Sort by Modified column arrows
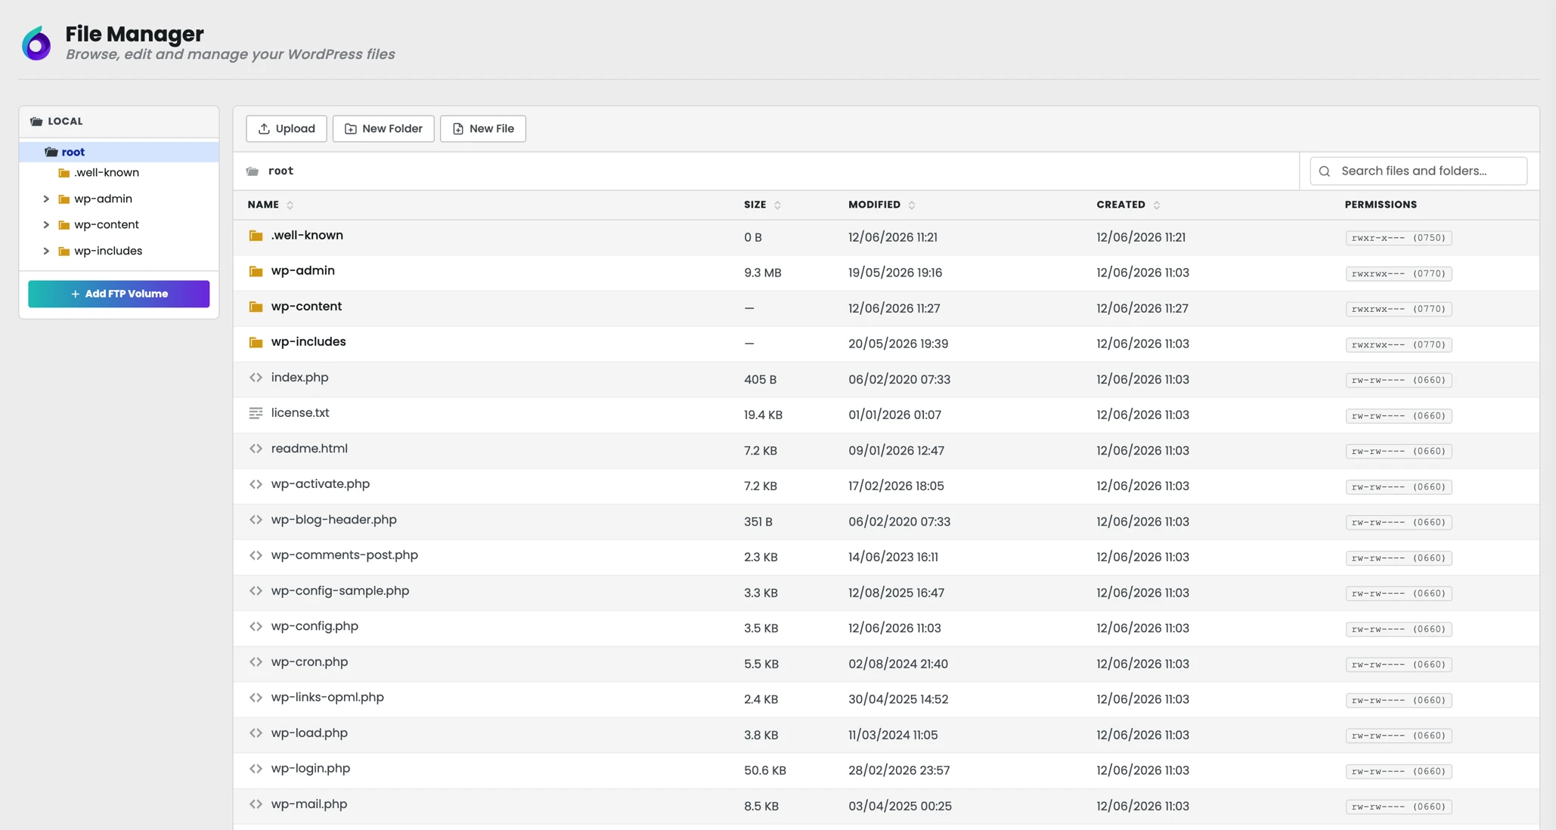The height and width of the screenshot is (830, 1556). coord(912,205)
